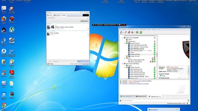Select the Amici tab in ESL Wire
This screenshot has width=198, height=111.
tap(49, 15)
